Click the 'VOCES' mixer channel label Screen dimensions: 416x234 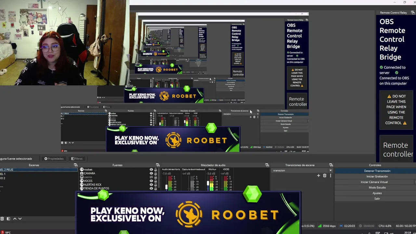click(226, 169)
